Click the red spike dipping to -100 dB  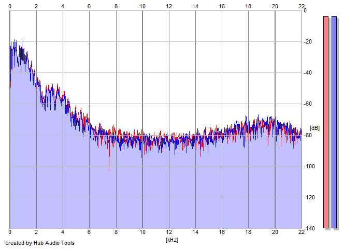[109, 167]
